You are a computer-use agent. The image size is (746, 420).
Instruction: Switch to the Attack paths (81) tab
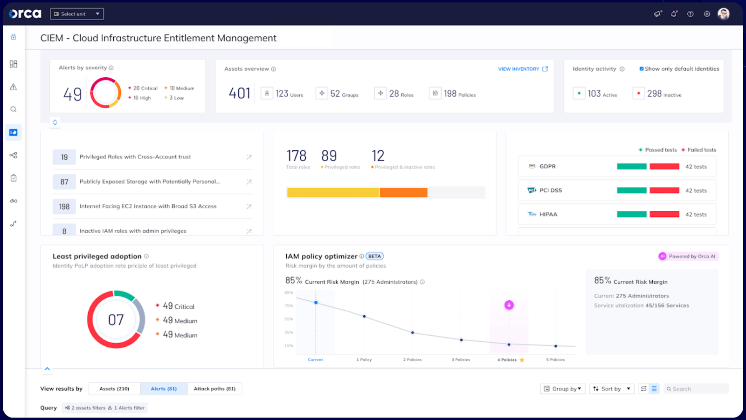click(x=214, y=389)
